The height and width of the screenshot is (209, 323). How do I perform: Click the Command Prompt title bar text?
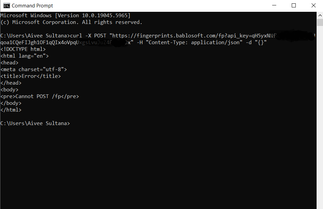(32, 5)
